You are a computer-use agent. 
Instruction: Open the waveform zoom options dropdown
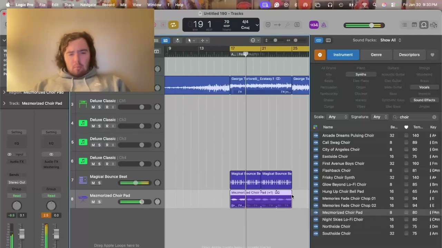click(x=255, y=40)
